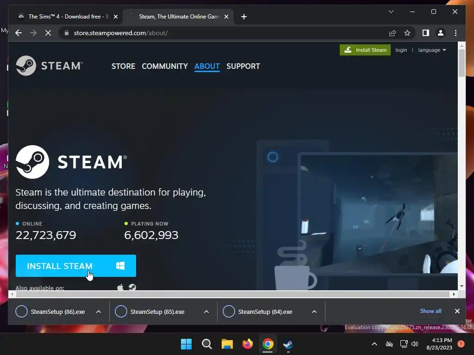Open File Explorer from taskbar
Screen dimensions: 474x355
tap(227, 344)
